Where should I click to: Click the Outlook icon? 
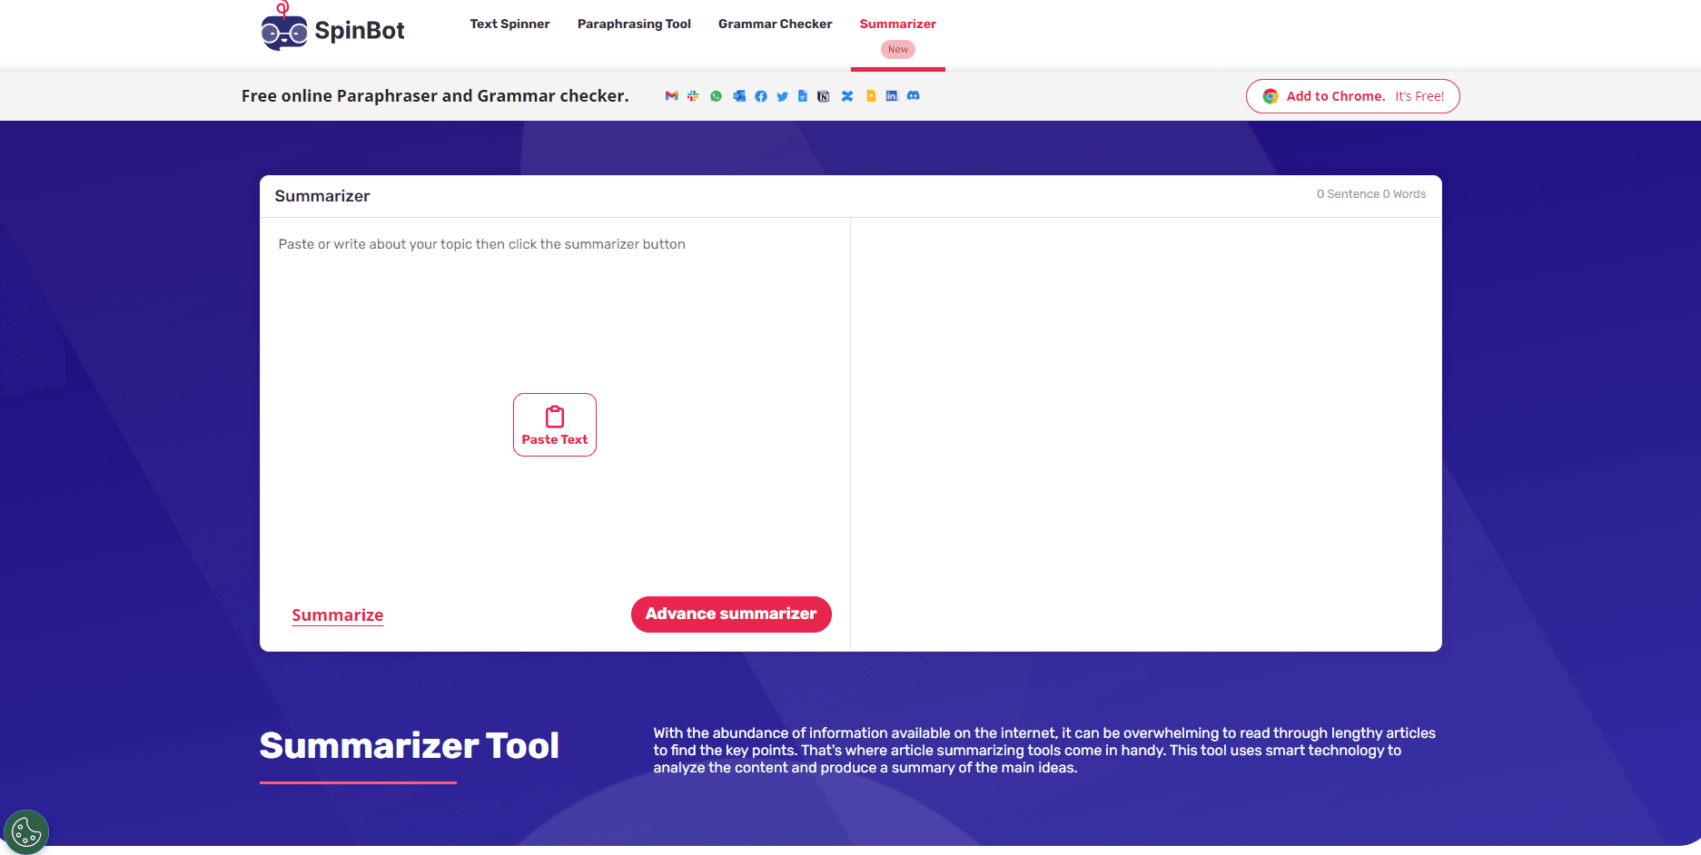point(739,96)
